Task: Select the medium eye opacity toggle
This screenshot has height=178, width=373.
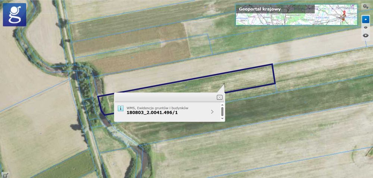Action: (366, 28)
